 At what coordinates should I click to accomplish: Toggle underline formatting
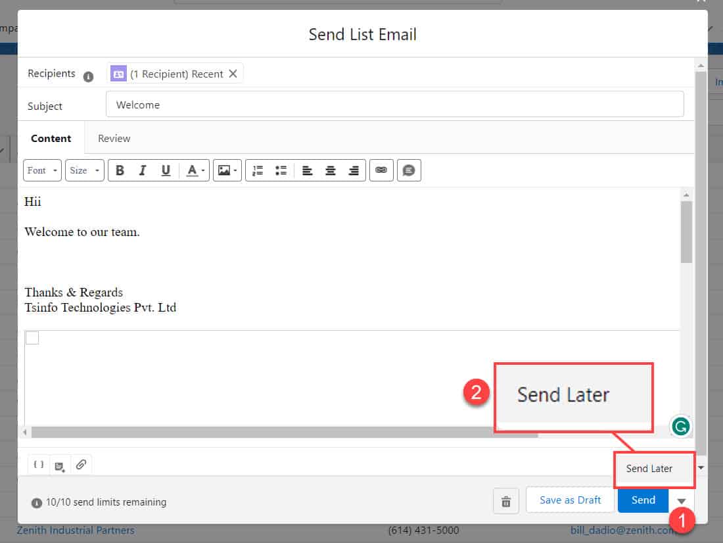tap(166, 170)
